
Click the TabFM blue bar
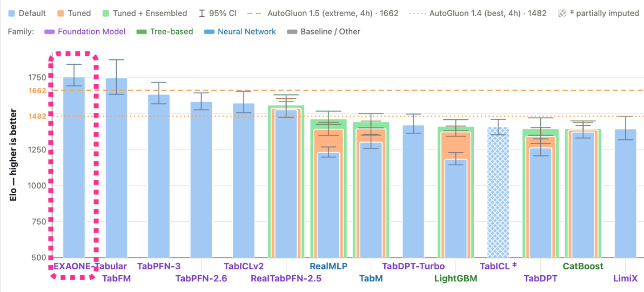pyautogui.click(x=117, y=168)
